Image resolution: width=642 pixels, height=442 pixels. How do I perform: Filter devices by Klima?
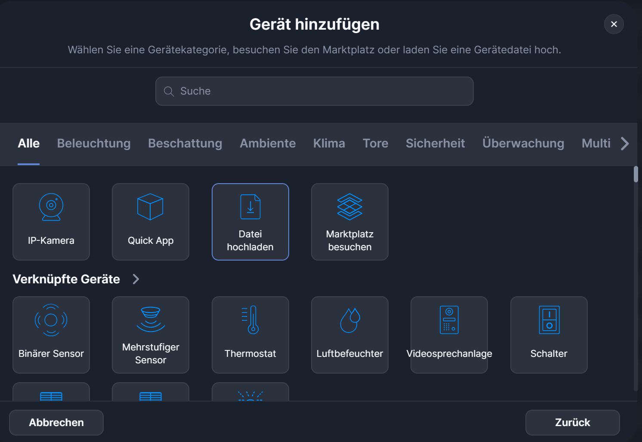tap(329, 143)
